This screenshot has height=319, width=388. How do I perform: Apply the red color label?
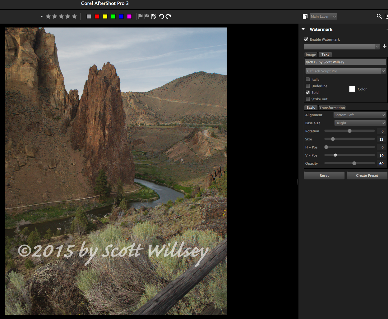(97, 16)
